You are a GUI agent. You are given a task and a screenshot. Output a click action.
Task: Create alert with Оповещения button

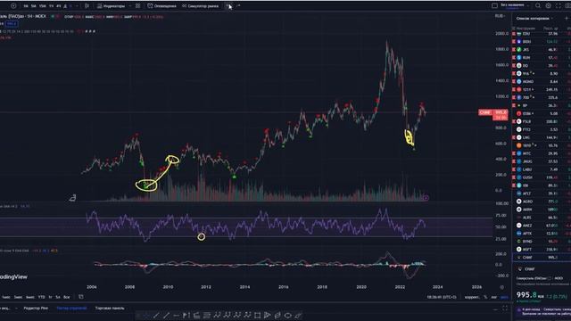pos(161,6)
